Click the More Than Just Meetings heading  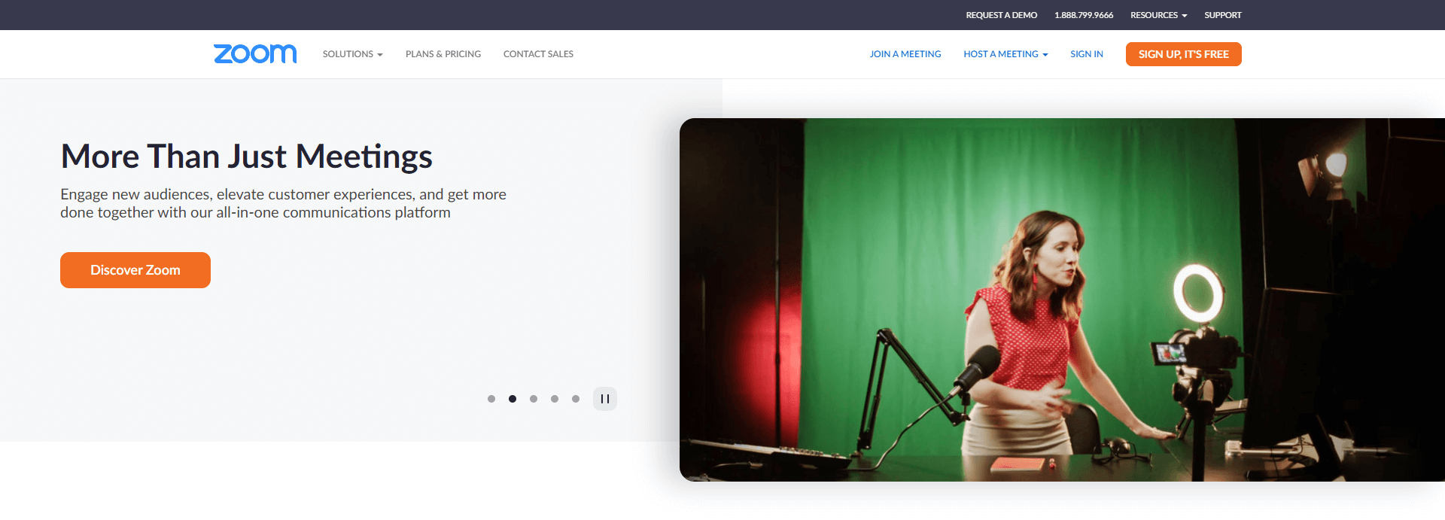coord(247,157)
